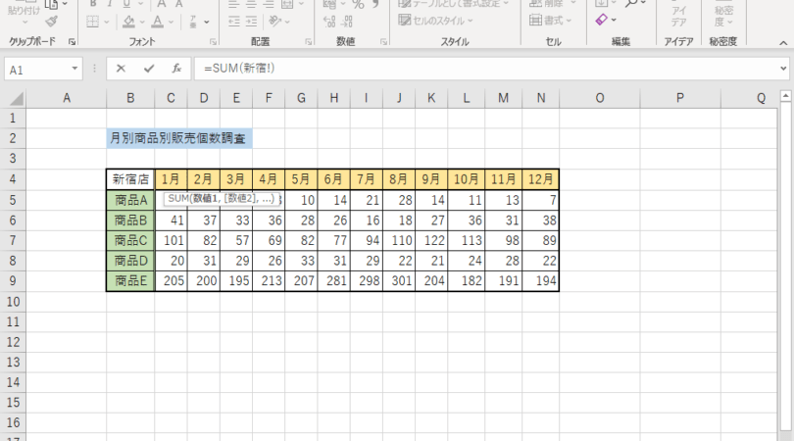Viewport: 794px width, 441px height.
Task: Cancel the formula entry with X
Action: [x=121, y=69]
